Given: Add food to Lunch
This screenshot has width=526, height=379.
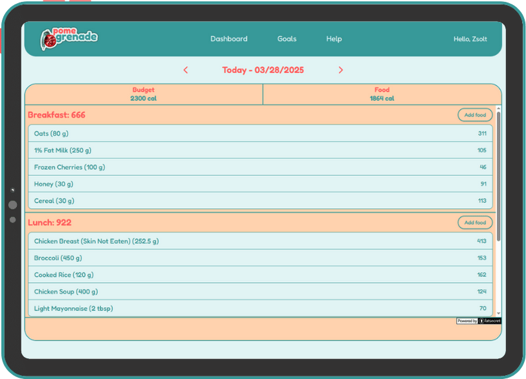Looking at the screenshot, I should tap(475, 222).
